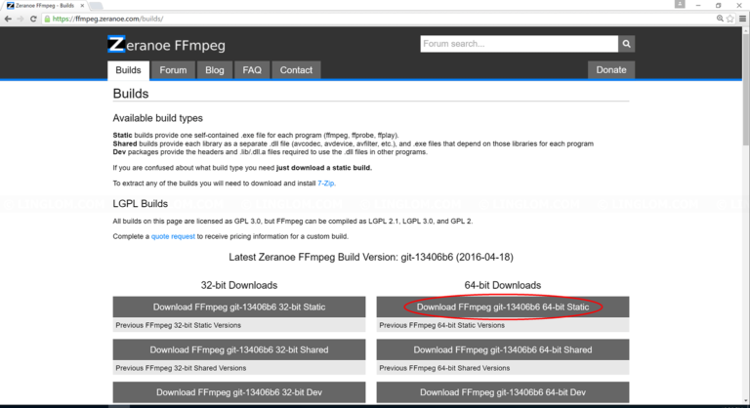Select the Zeranoe FFmpeg - Builds browser tab
This screenshot has height=408, width=750.
coord(45,6)
